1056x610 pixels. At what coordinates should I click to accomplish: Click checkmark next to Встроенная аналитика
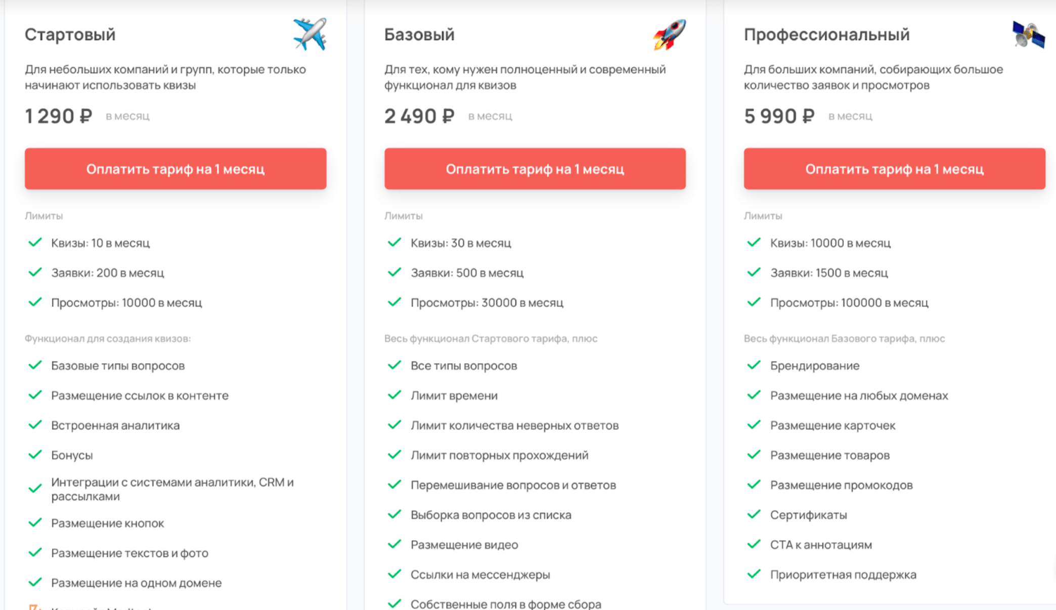coord(35,425)
